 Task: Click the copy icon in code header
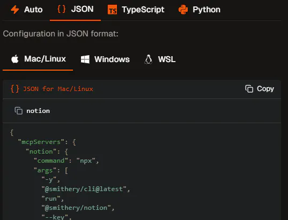tap(249, 89)
